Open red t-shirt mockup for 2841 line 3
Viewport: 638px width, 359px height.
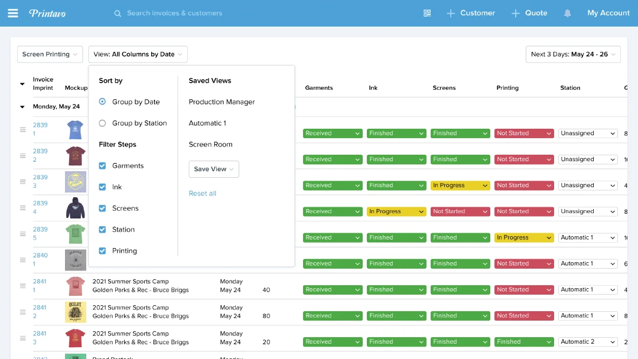tap(75, 338)
